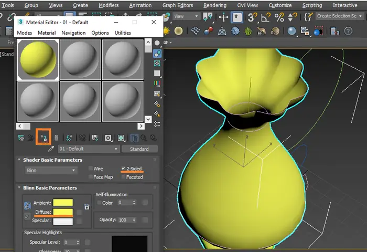Open Material Editor blue sphere icon
Image resolution: width=367 pixels, height=252 pixels.
pos(292,31)
